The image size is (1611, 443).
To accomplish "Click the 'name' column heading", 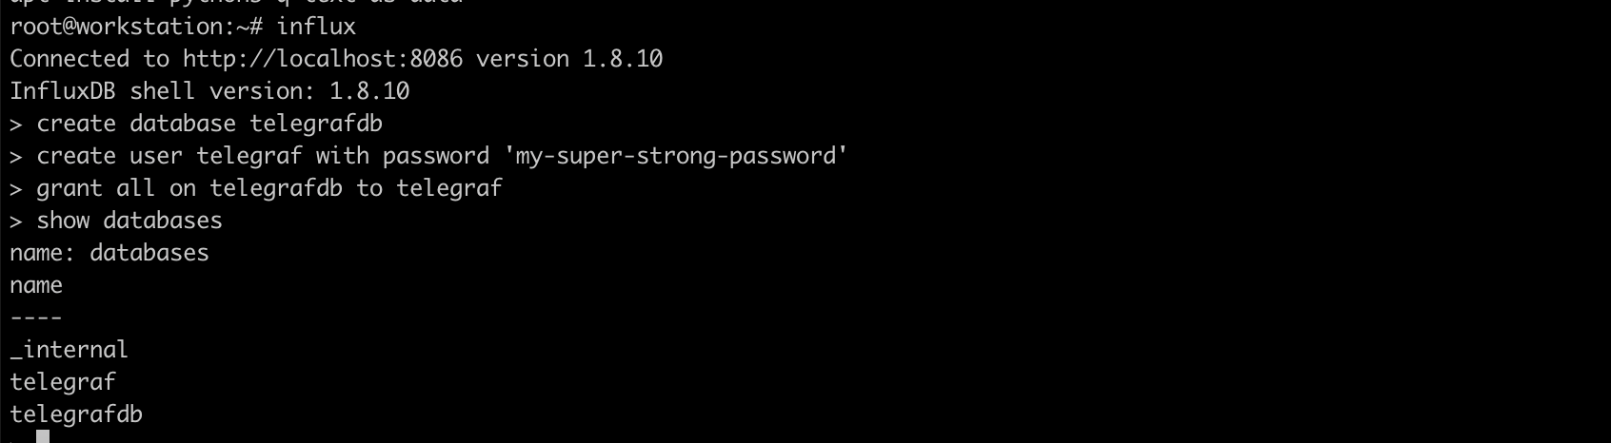I will coord(36,285).
